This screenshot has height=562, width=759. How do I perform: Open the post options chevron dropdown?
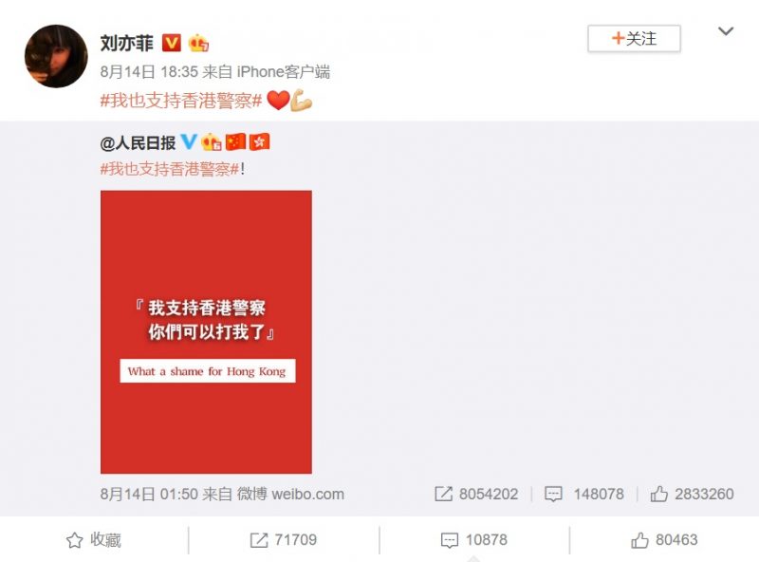point(725,31)
